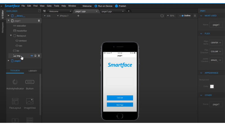The width and height of the screenshot is (225, 126).
Task: Select headerBar in the explorer tree
Action: tap(22, 31)
